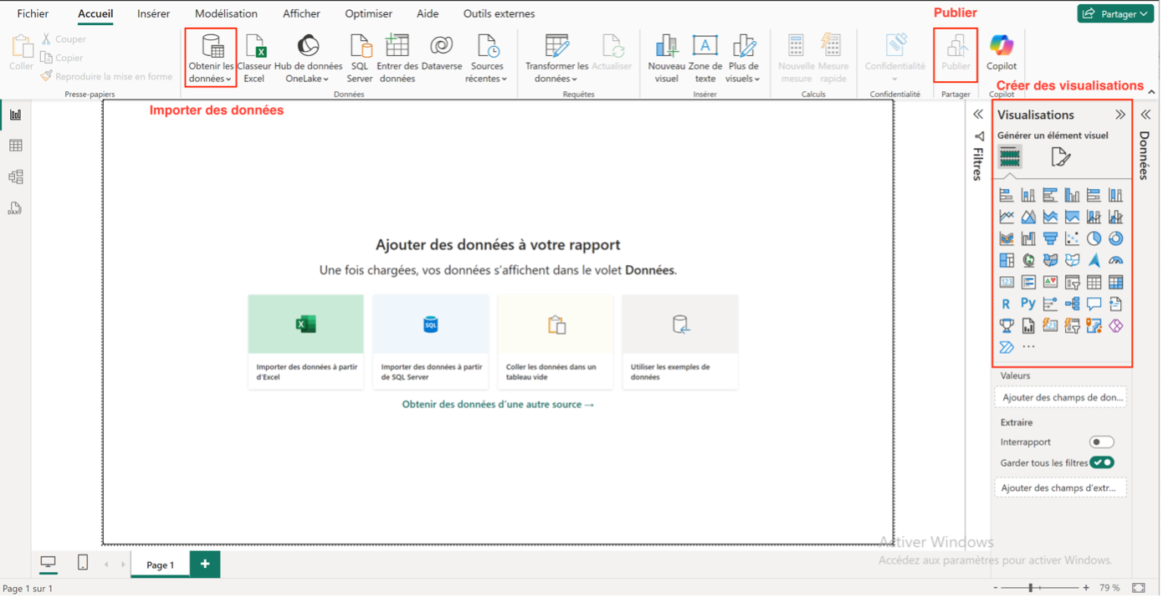1163x598 pixels.
Task: Click Utiliser les exemples de données card
Action: click(679, 341)
